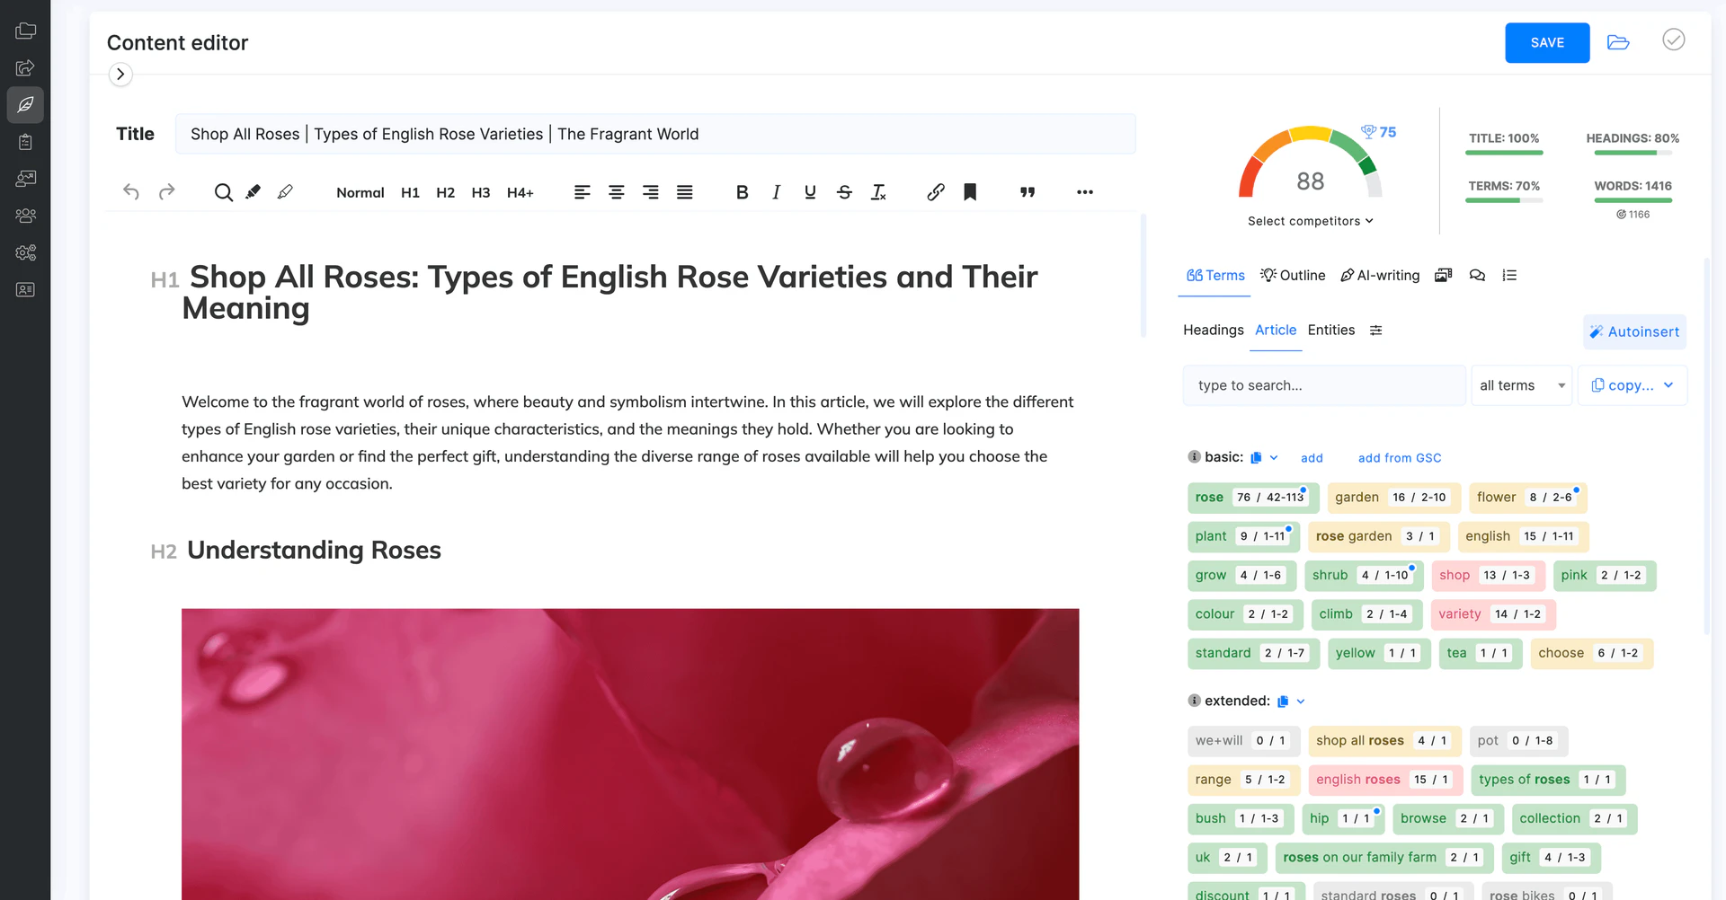Toggle the checkmark status circle icon
This screenshot has height=900, width=1726.
pyautogui.click(x=1673, y=40)
